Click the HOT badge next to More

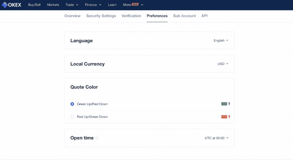tap(135, 5)
